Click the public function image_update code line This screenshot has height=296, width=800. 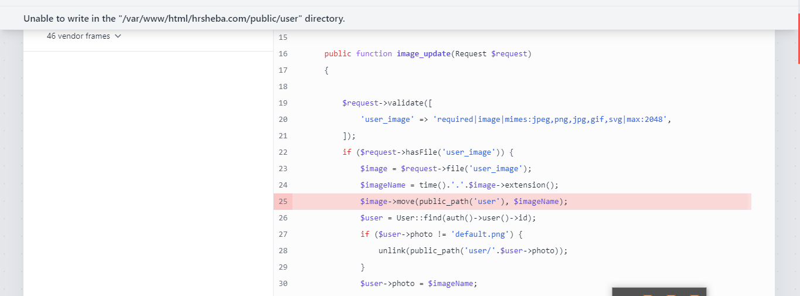pyautogui.click(x=427, y=53)
